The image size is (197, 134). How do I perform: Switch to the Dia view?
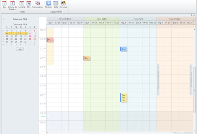4,4
